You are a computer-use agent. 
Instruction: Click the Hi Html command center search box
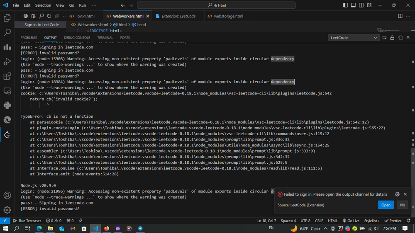pos(216,5)
